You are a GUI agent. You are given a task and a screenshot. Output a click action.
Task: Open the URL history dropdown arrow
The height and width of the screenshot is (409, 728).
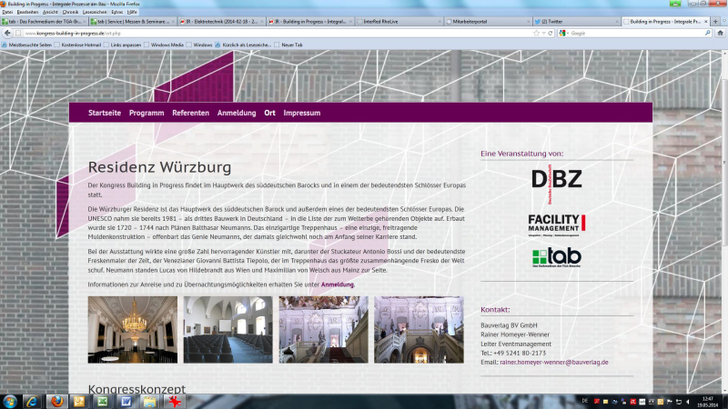pos(543,34)
